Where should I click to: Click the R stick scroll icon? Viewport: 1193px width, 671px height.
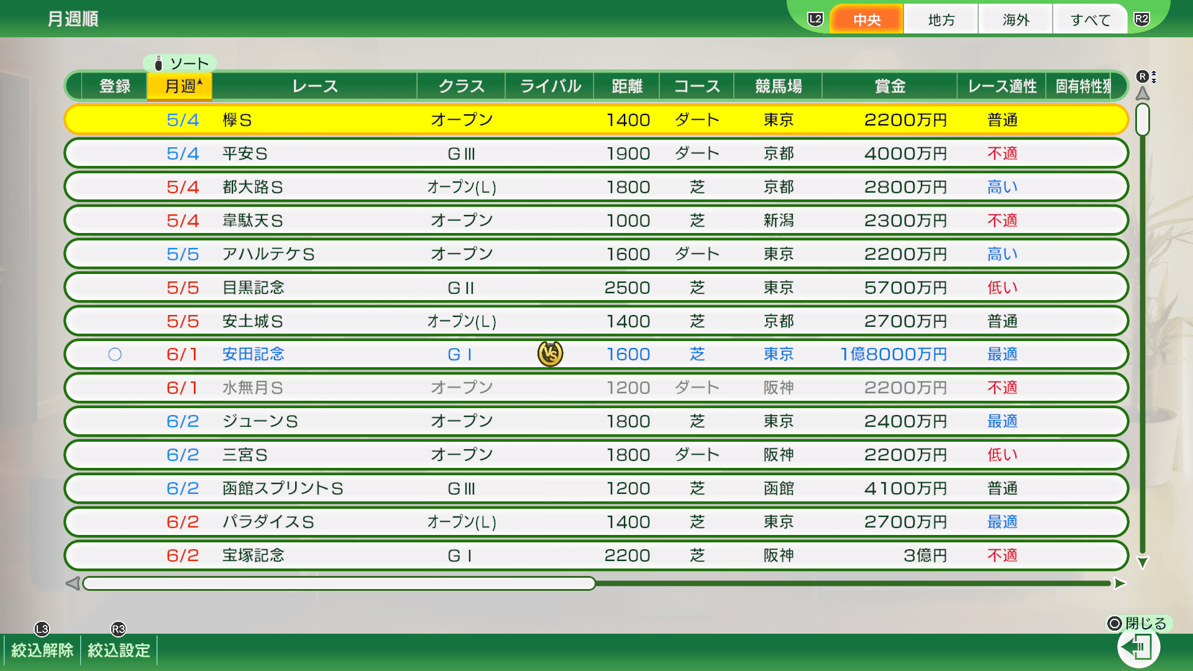coord(1143,76)
